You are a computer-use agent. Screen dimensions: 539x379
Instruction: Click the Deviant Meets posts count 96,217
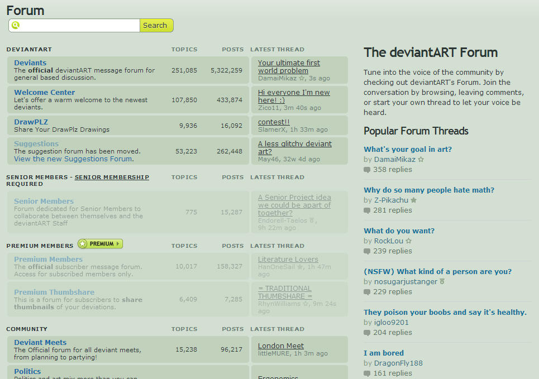tap(231, 349)
